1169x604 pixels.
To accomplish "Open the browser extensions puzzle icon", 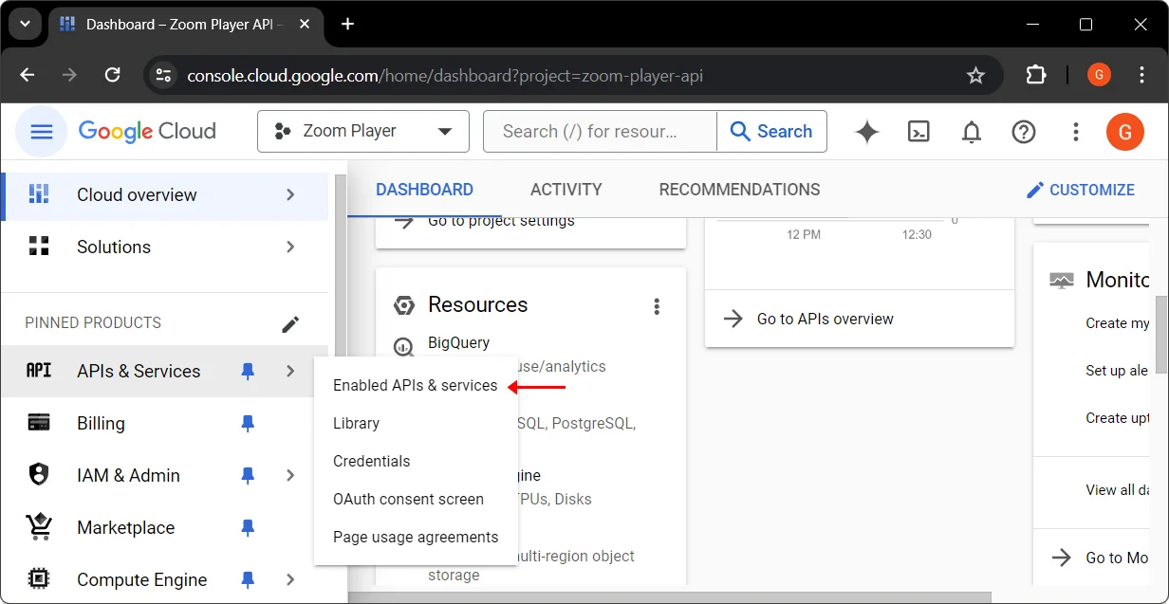I will (x=1036, y=75).
